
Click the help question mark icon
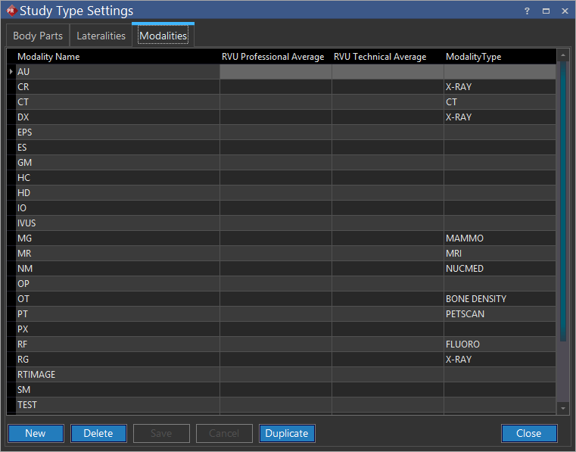click(527, 11)
